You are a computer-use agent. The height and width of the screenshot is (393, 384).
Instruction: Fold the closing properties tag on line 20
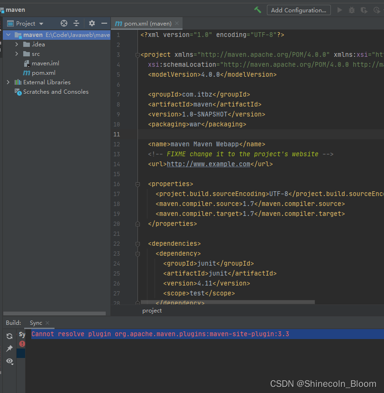[137, 224]
